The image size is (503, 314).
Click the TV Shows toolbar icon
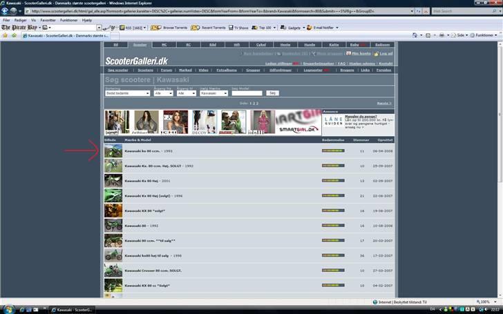[x=238, y=28]
